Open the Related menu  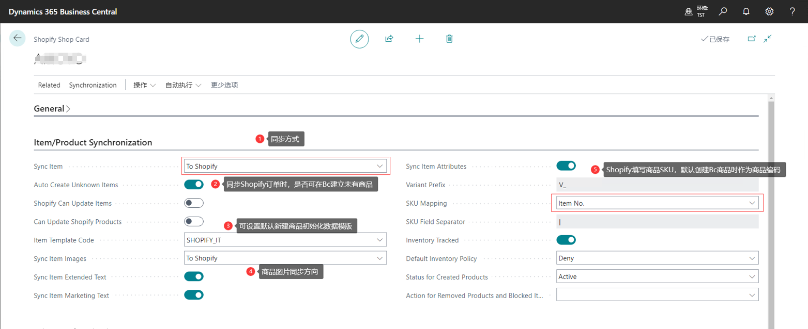[49, 85]
